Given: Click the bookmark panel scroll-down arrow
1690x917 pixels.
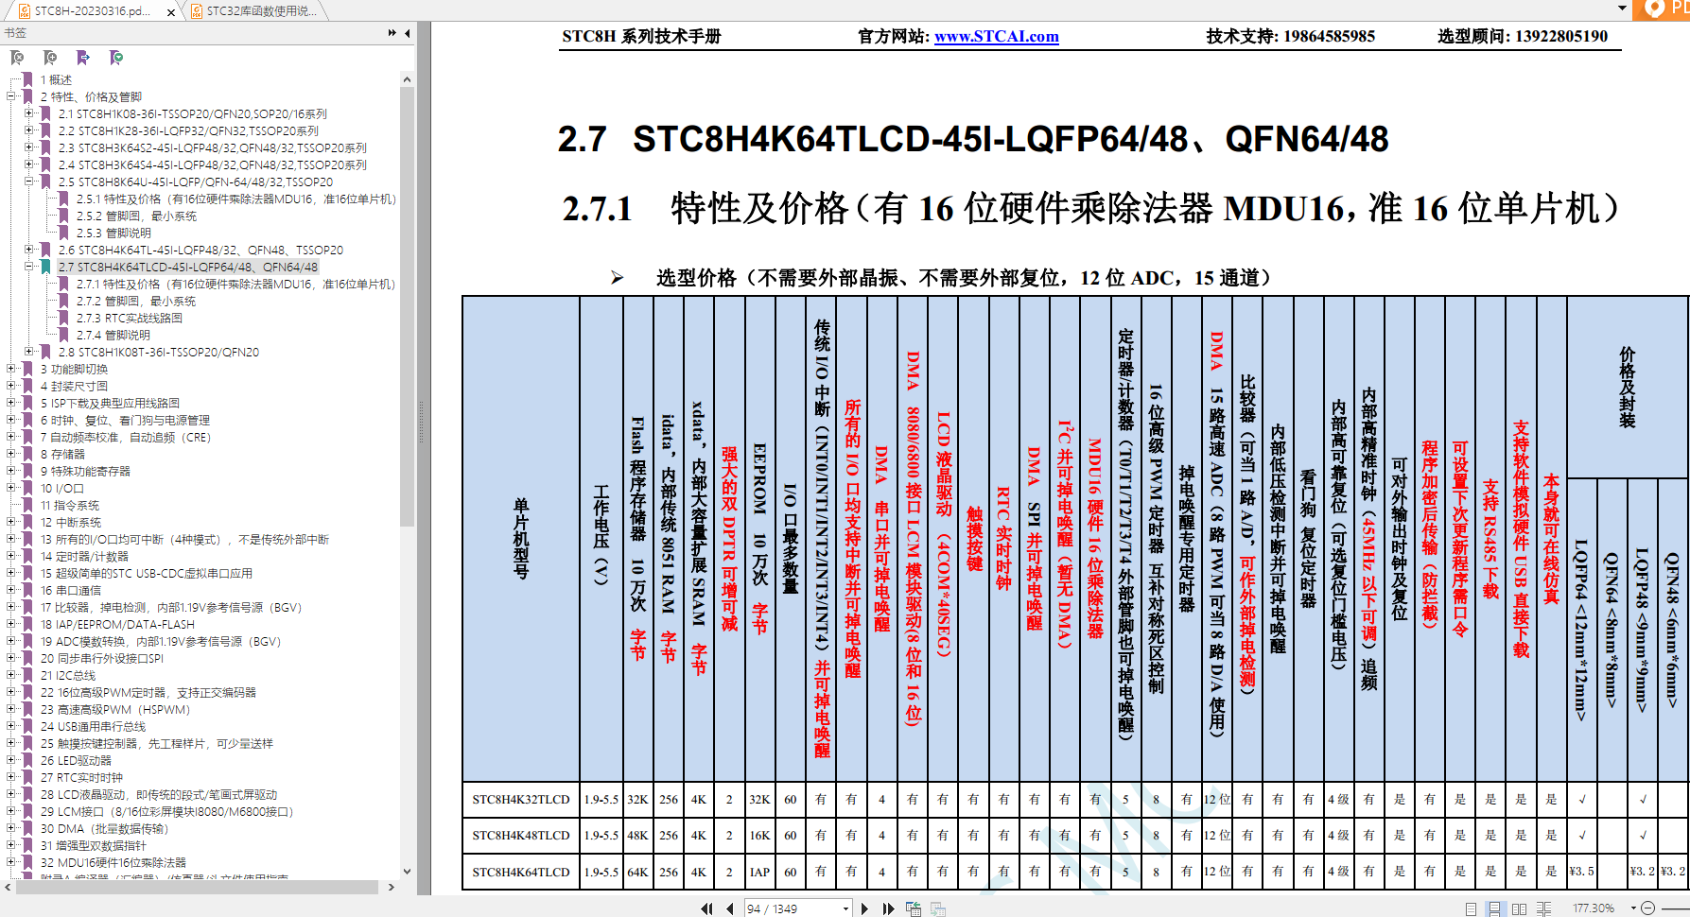Looking at the screenshot, I should (x=408, y=872).
